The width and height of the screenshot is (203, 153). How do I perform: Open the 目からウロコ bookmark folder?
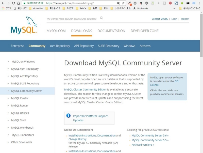[53, 8]
